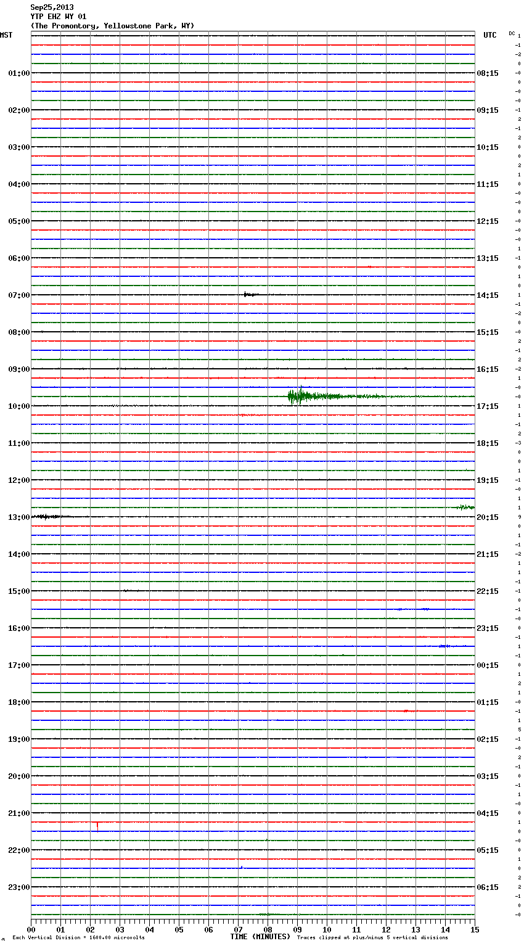The width and height of the screenshot is (524, 946).
Task: Select the station code YTP EHZ WY 01
Action: click(x=59, y=17)
